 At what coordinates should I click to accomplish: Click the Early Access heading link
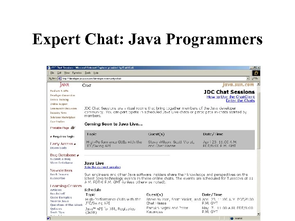tap(61, 144)
